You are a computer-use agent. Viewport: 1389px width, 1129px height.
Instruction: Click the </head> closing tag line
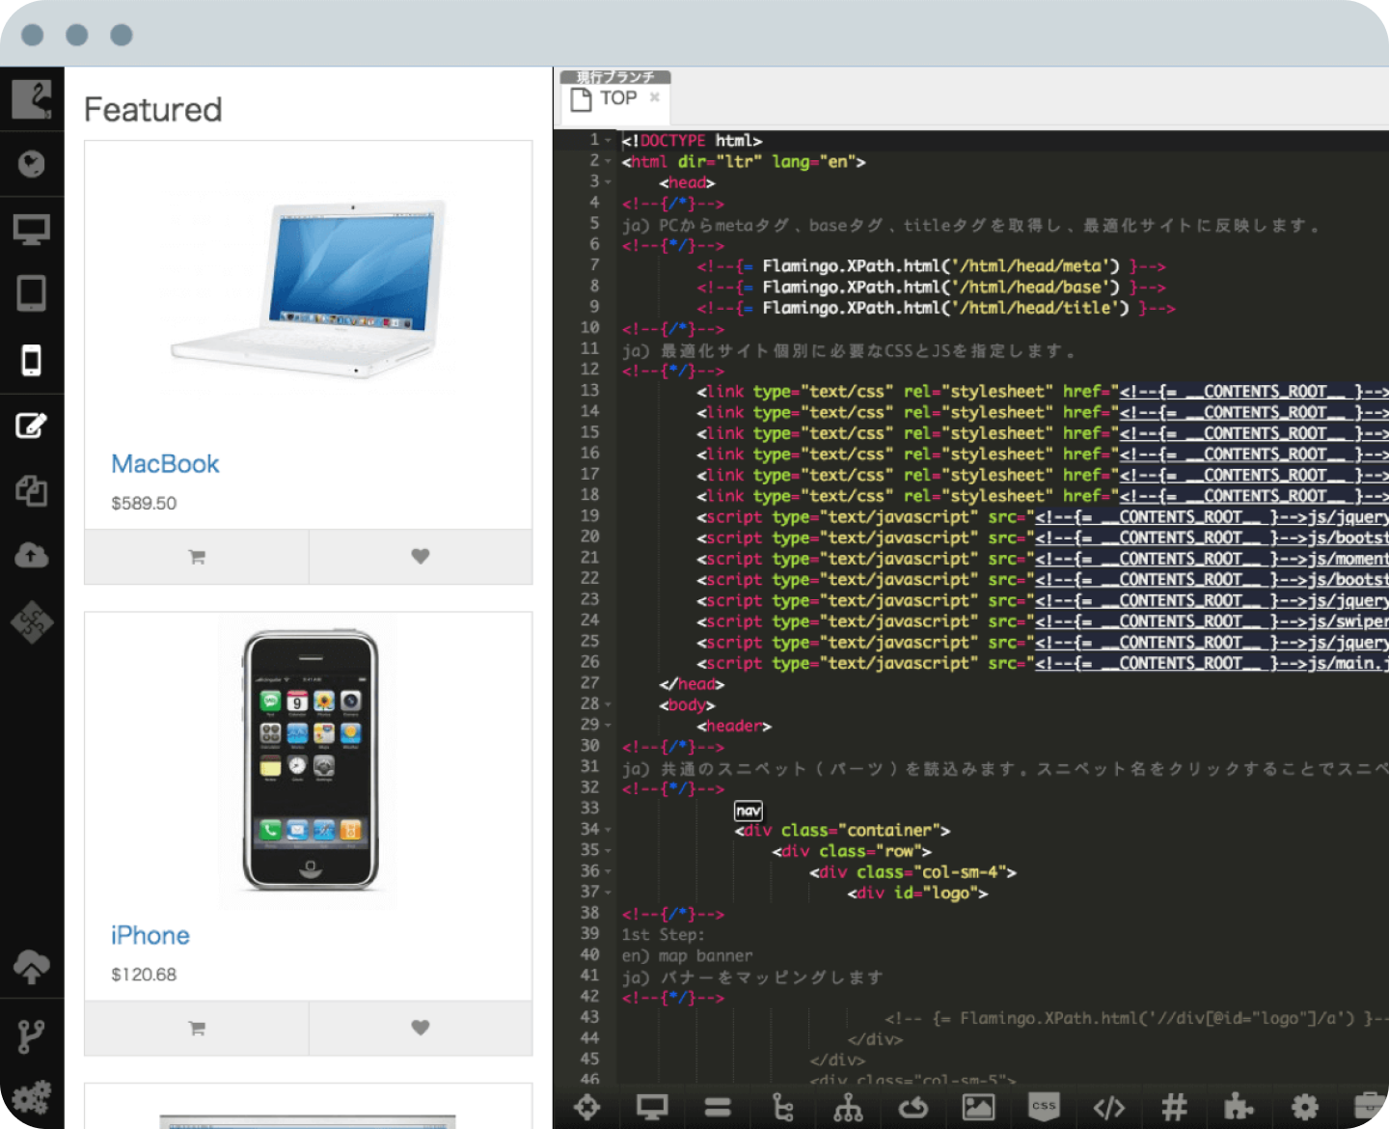click(x=692, y=684)
